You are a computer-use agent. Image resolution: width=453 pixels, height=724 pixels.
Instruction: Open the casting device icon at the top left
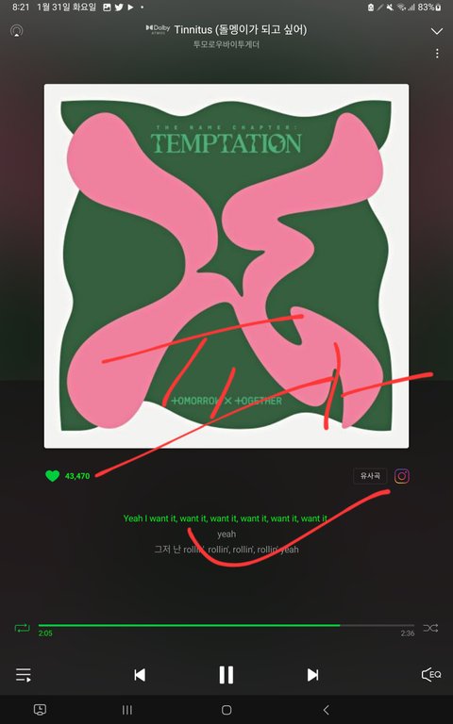pos(17,31)
